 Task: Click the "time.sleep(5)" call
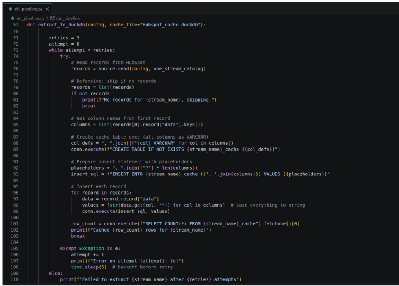89,267
